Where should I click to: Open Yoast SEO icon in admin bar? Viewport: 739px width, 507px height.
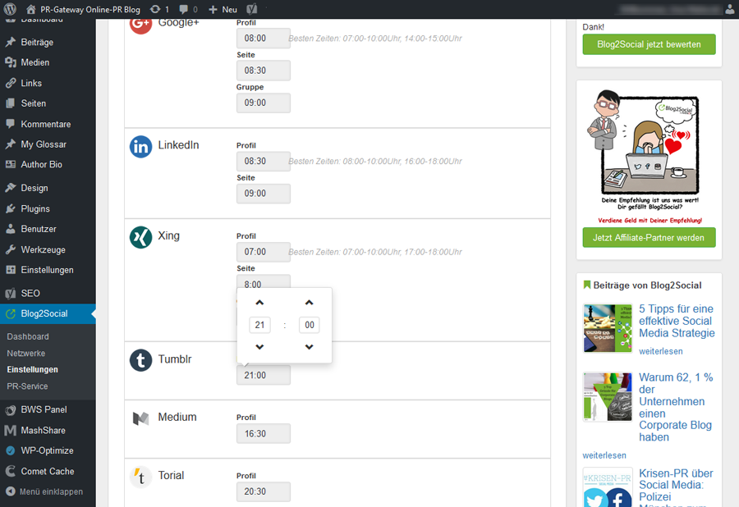click(x=252, y=9)
